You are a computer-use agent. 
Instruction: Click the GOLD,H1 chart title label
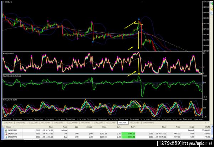(8, 2)
